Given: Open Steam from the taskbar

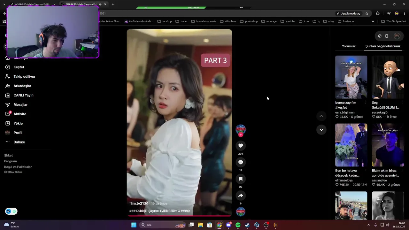Looking at the screenshot, I should coord(247,225).
